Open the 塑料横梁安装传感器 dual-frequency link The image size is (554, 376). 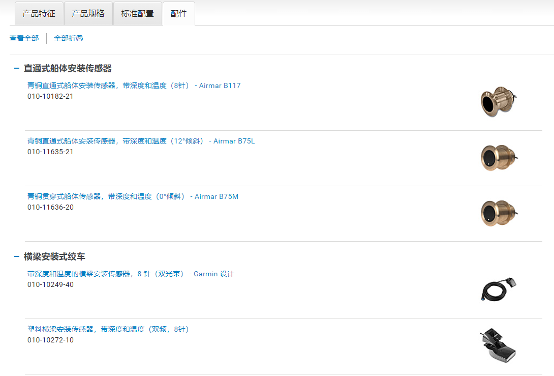(109, 329)
